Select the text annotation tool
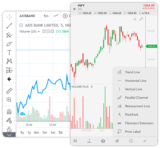 tap(9, 52)
